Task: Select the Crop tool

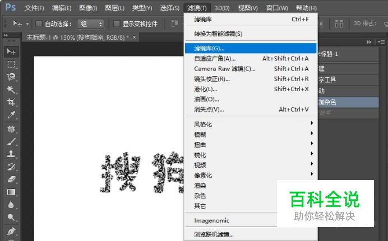Action: pyautogui.click(x=11, y=102)
